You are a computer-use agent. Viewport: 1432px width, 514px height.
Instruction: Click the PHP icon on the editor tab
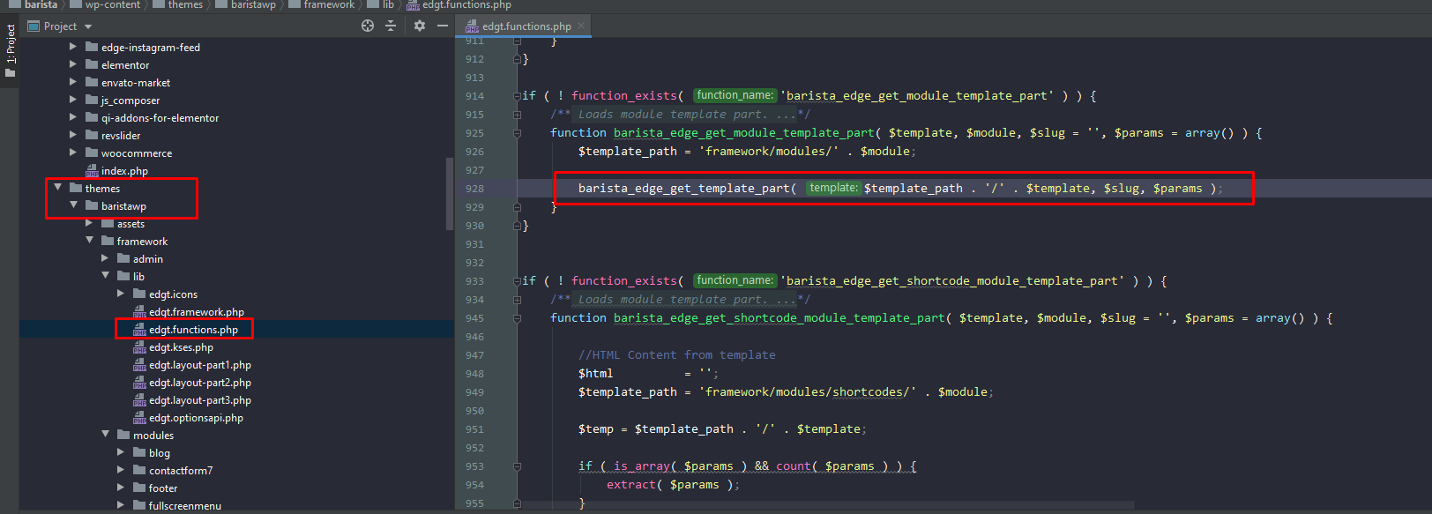472,26
